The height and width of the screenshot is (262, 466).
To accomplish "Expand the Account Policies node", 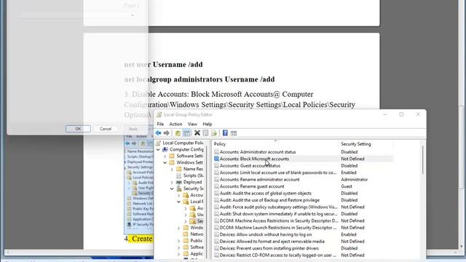I will tap(178, 195).
